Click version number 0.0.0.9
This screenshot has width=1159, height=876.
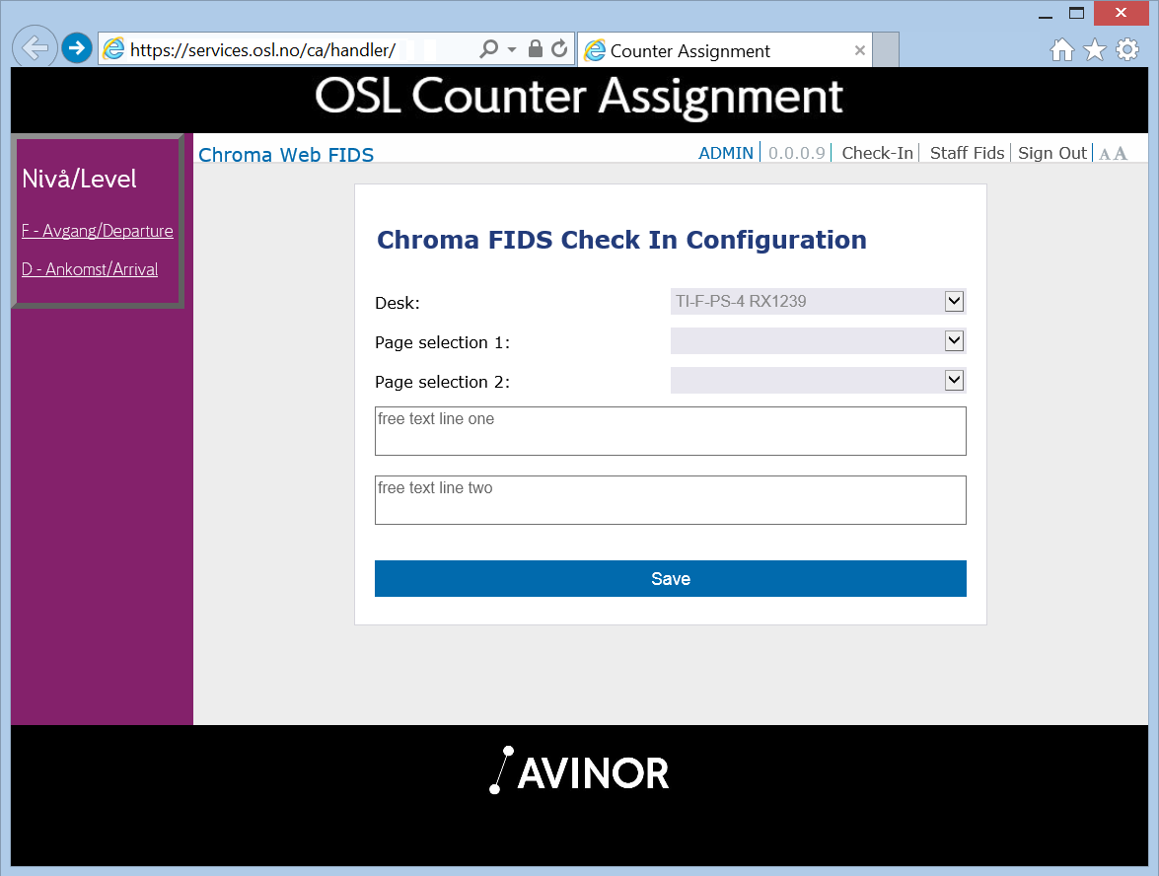[796, 153]
